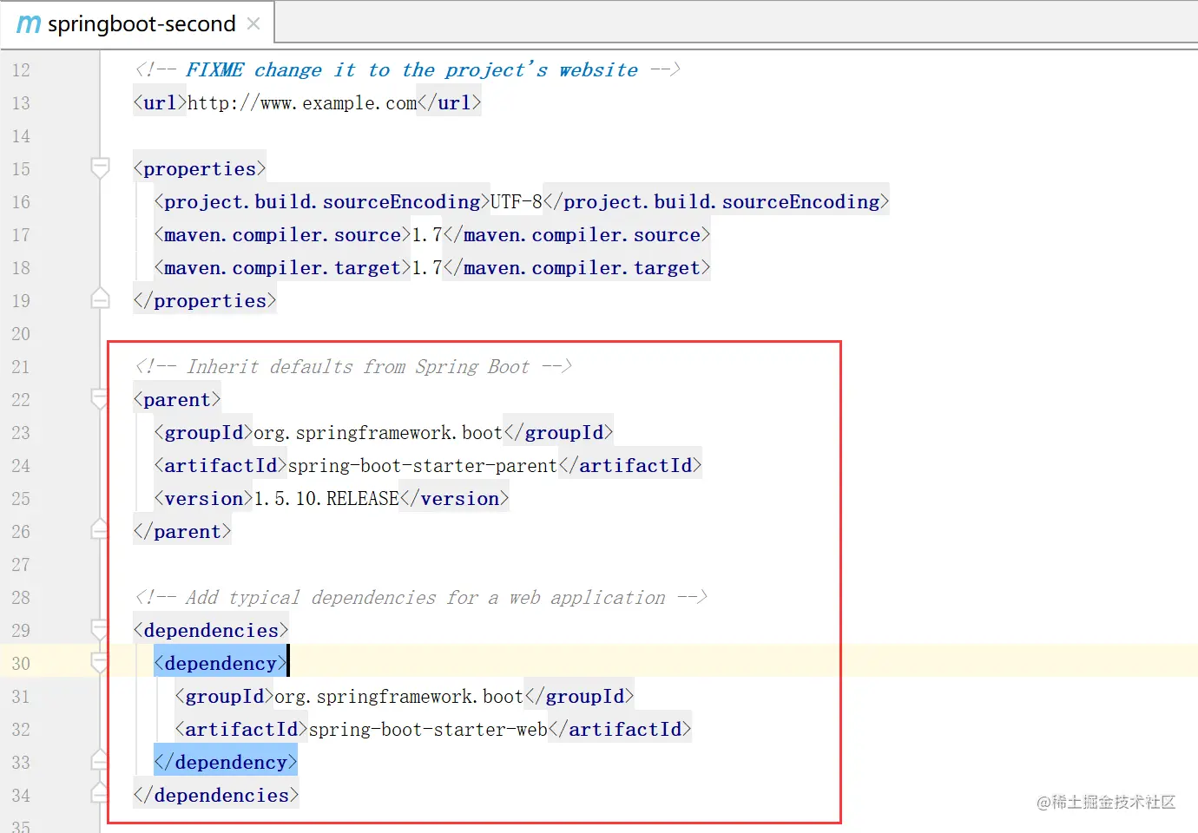Click the 'Add typical dependencies' comment
Viewport: 1198px width, 833px height.
tap(421, 598)
